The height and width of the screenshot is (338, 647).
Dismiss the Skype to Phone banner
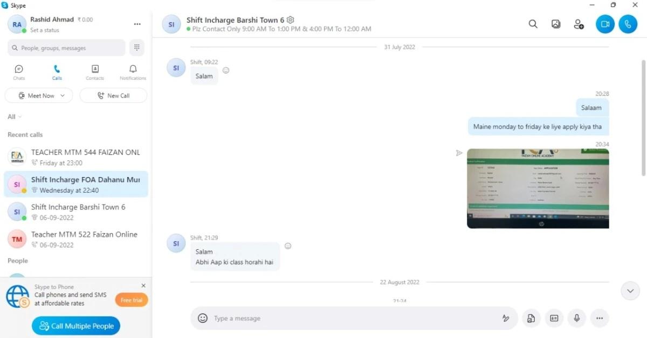pyautogui.click(x=143, y=286)
